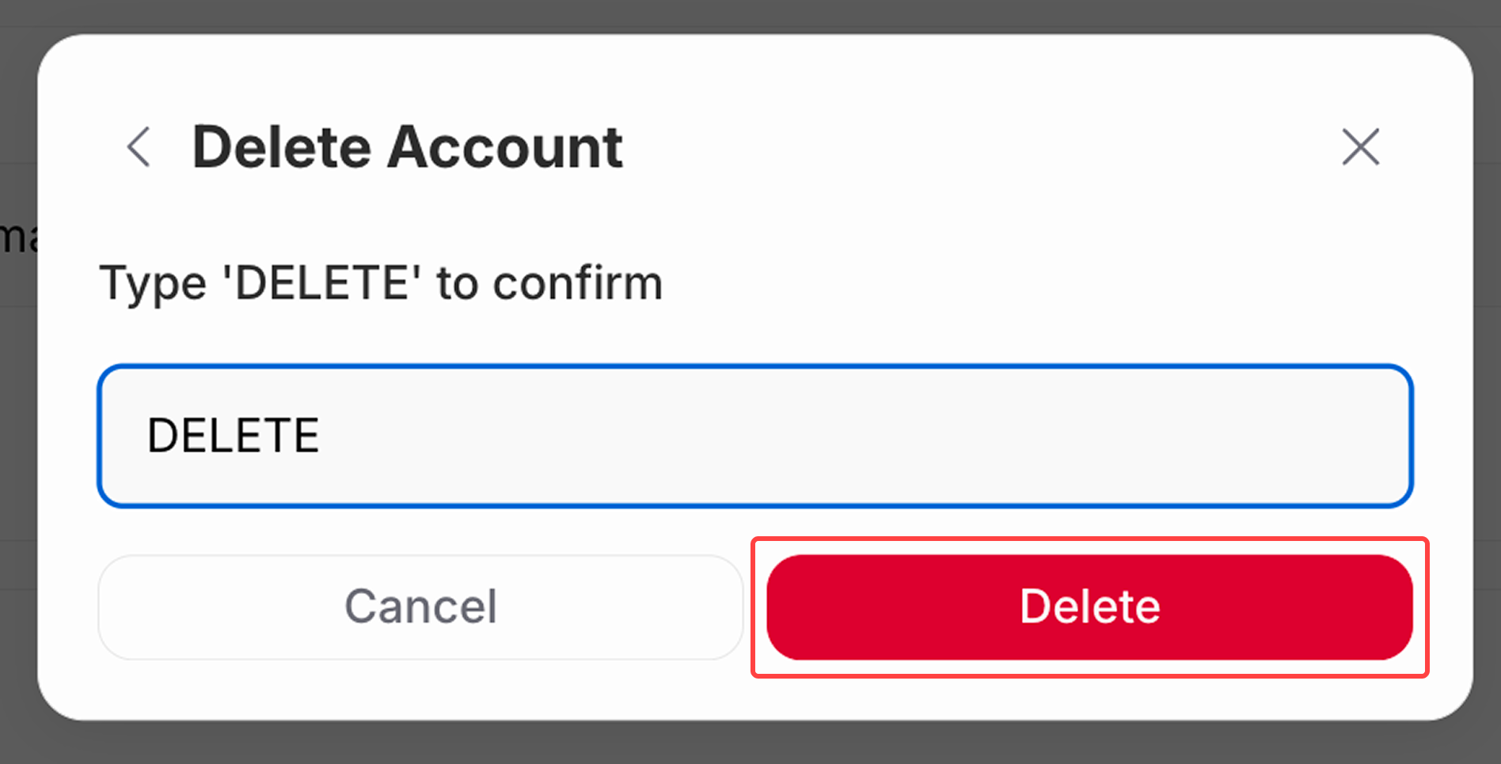Close the Delete Account modal with X
Viewport: 1501px width, 764px height.
pyautogui.click(x=1360, y=147)
